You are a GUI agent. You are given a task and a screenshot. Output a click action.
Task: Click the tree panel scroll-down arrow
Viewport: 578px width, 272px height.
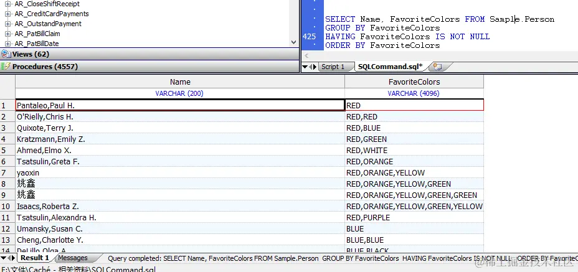tap(294, 42)
